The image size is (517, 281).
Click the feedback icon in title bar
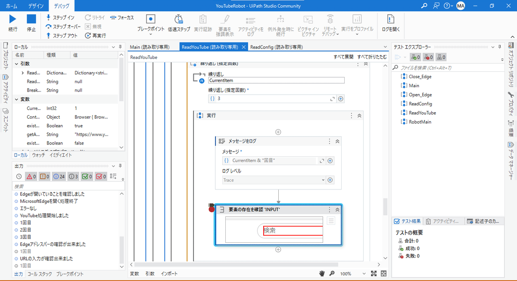[x=436, y=6]
